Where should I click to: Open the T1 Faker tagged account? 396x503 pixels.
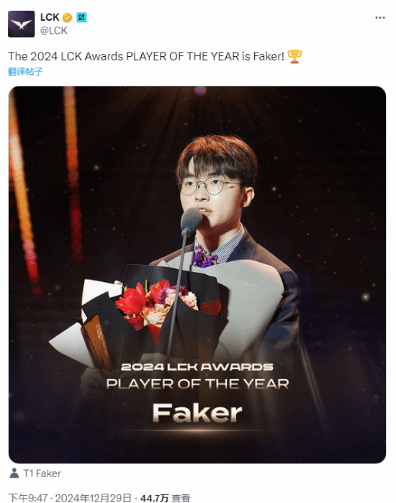[x=42, y=473]
